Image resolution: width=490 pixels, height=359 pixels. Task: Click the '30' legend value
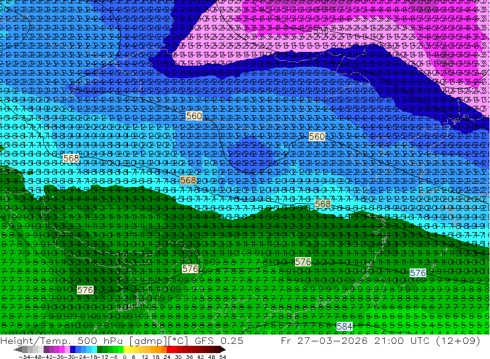[178, 357]
